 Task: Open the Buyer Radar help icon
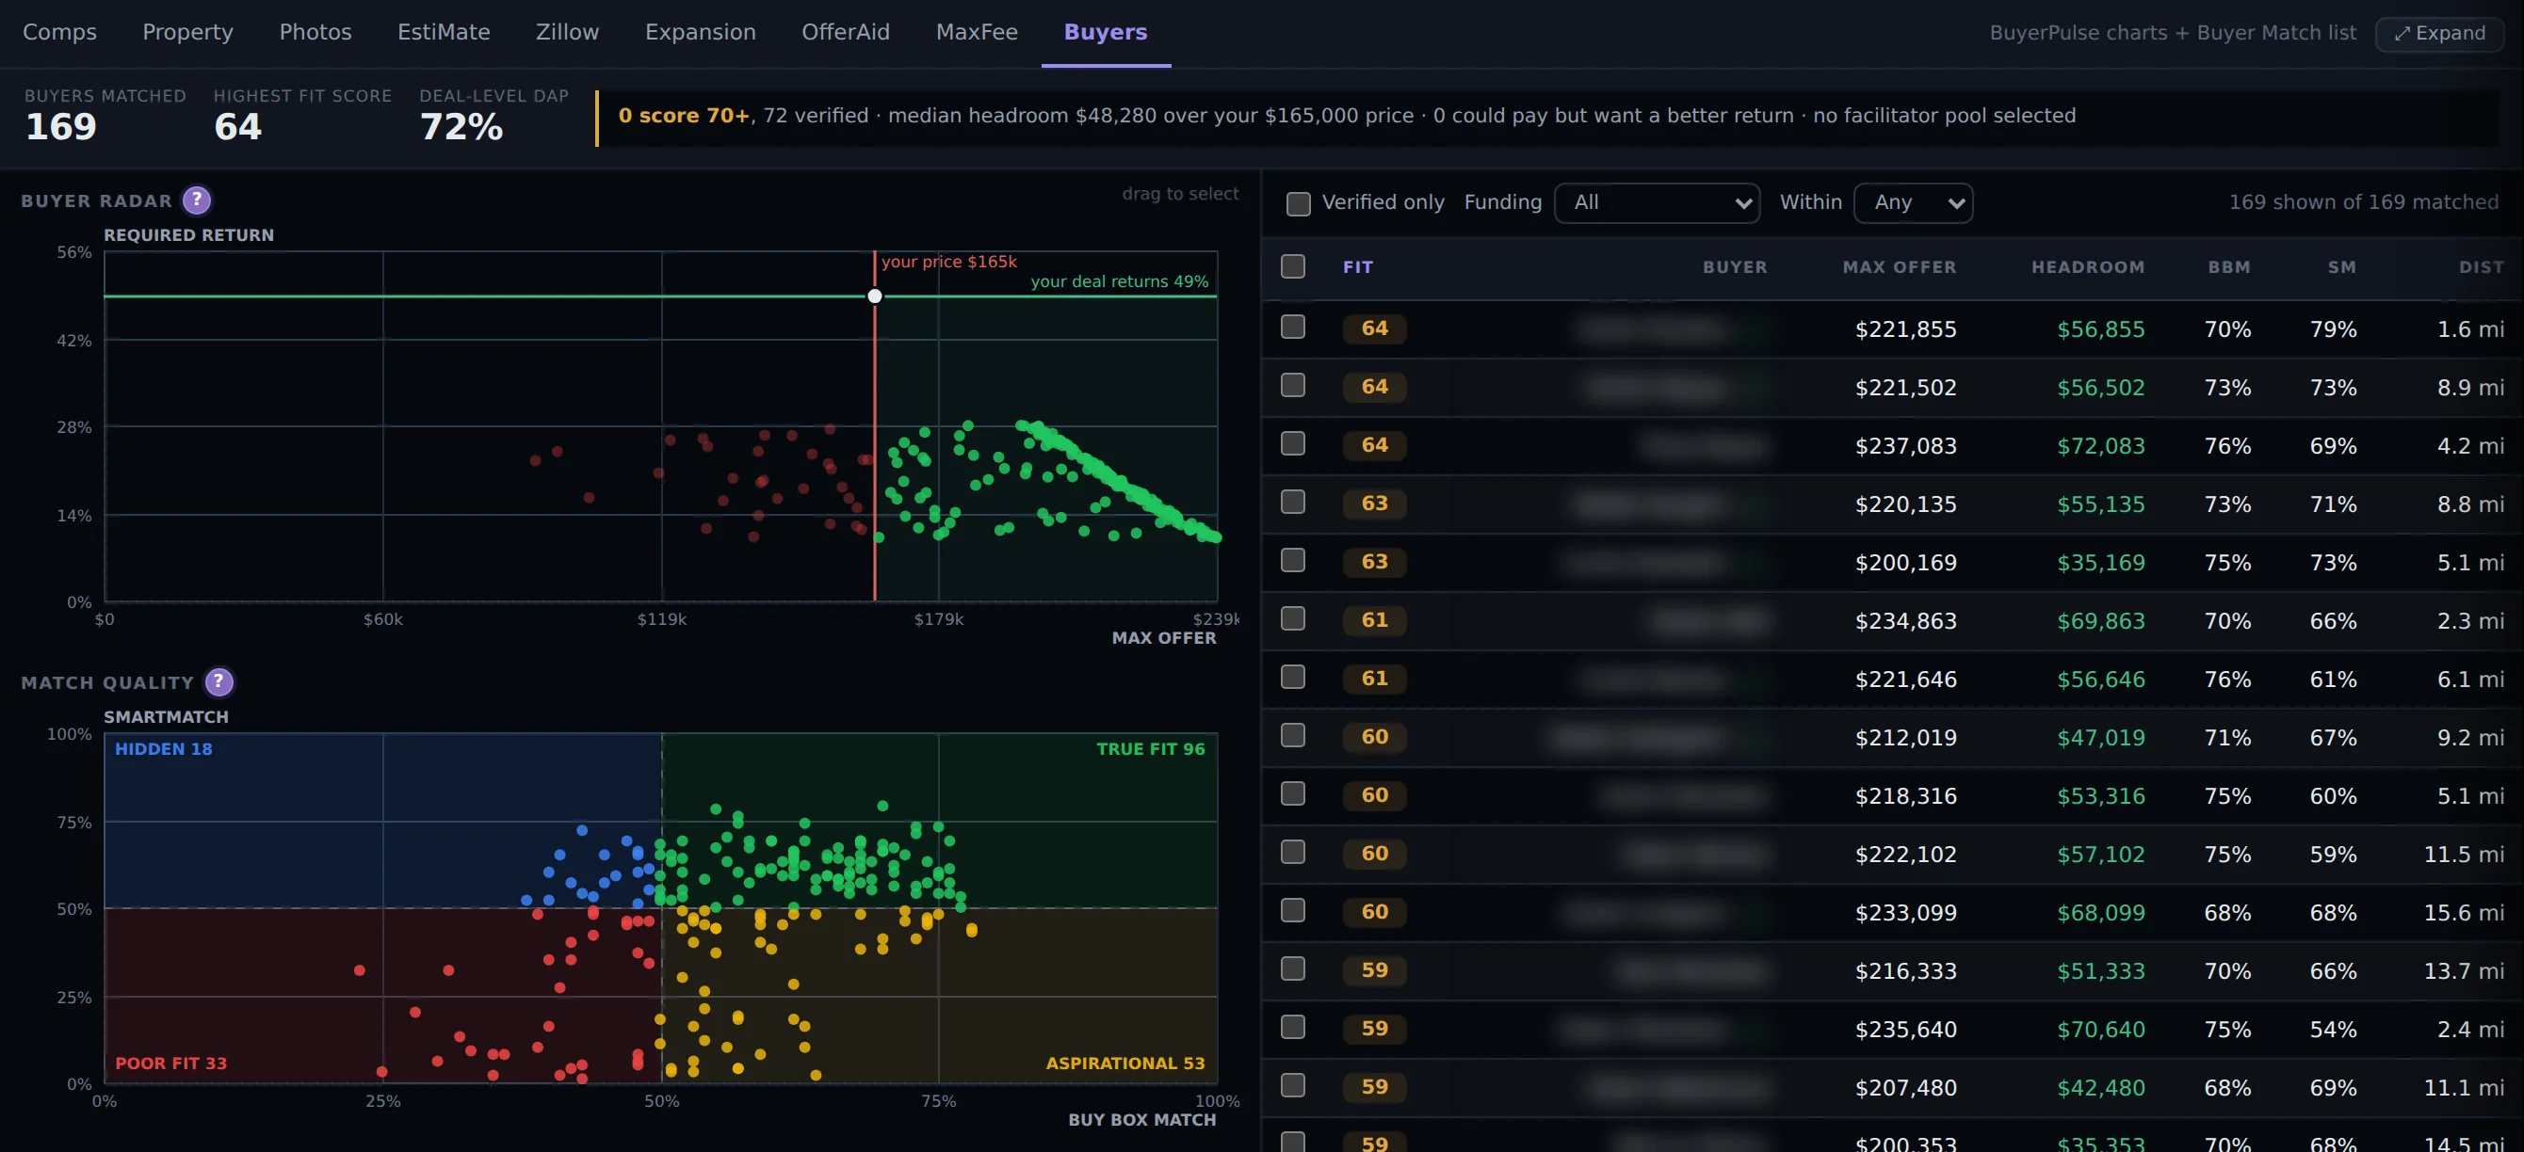197,200
